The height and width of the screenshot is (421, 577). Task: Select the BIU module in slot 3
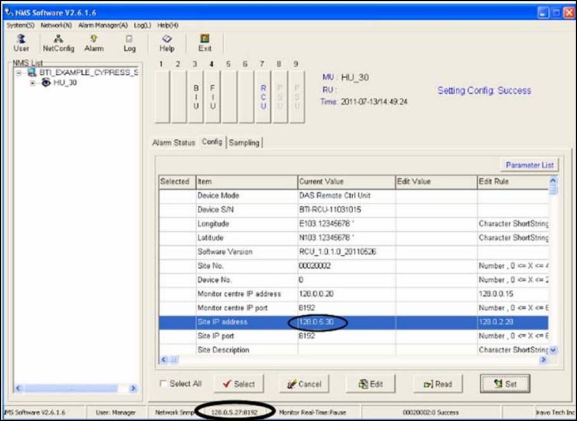click(196, 97)
